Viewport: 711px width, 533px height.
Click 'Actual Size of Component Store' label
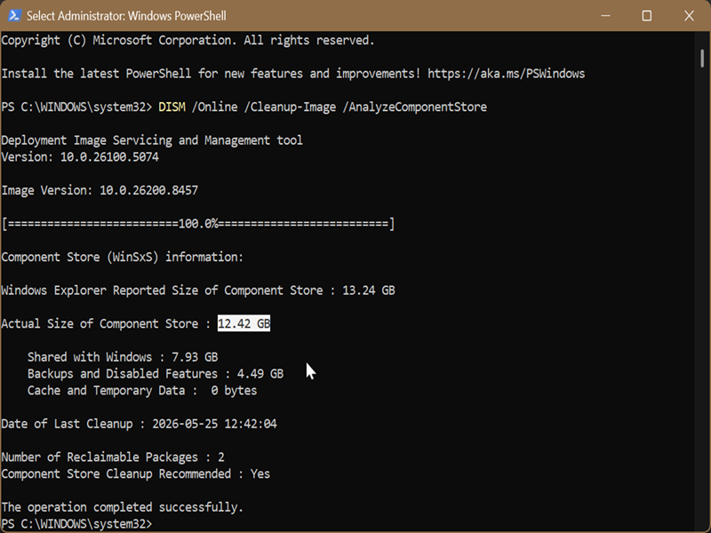[100, 323]
